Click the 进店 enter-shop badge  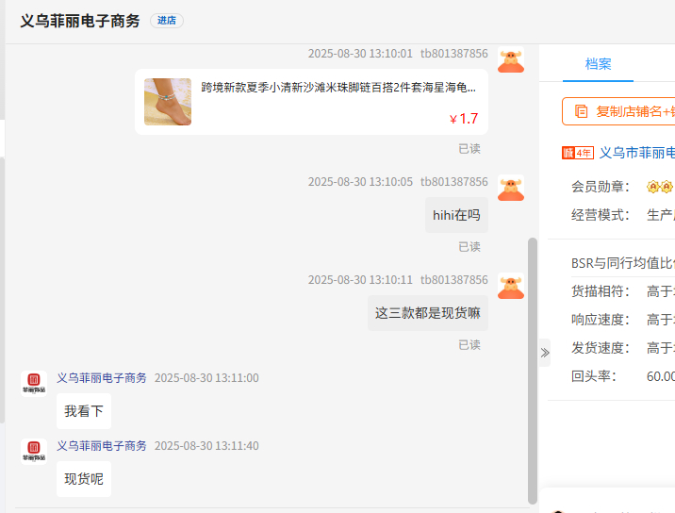tap(166, 21)
